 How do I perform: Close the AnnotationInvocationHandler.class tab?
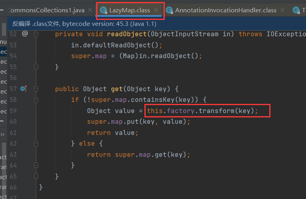pyautogui.click(x=282, y=10)
